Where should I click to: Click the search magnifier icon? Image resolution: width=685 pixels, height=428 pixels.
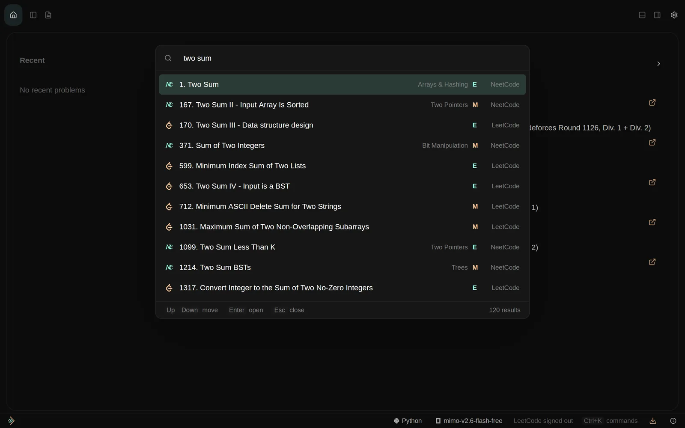point(168,58)
